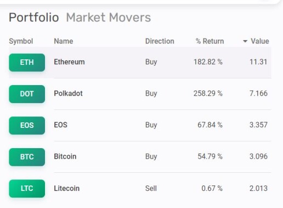Click Litecoin's Sell direction cell
The width and height of the screenshot is (283, 208).
pyautogui.click(x=151, y=188)
